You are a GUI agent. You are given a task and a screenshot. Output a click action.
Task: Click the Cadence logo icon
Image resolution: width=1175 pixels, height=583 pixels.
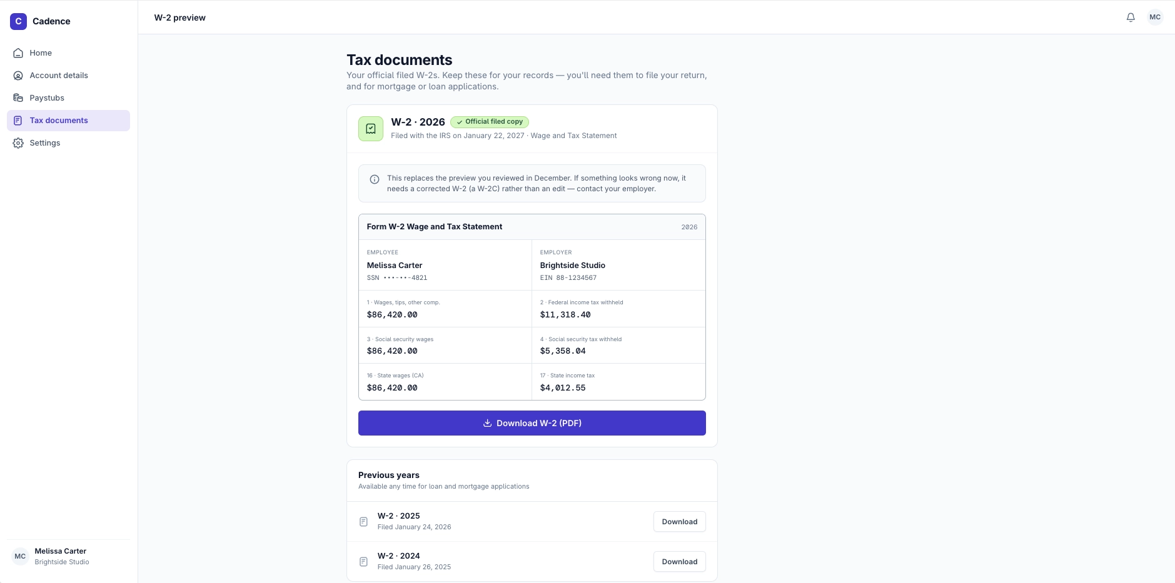click(18, 21)
